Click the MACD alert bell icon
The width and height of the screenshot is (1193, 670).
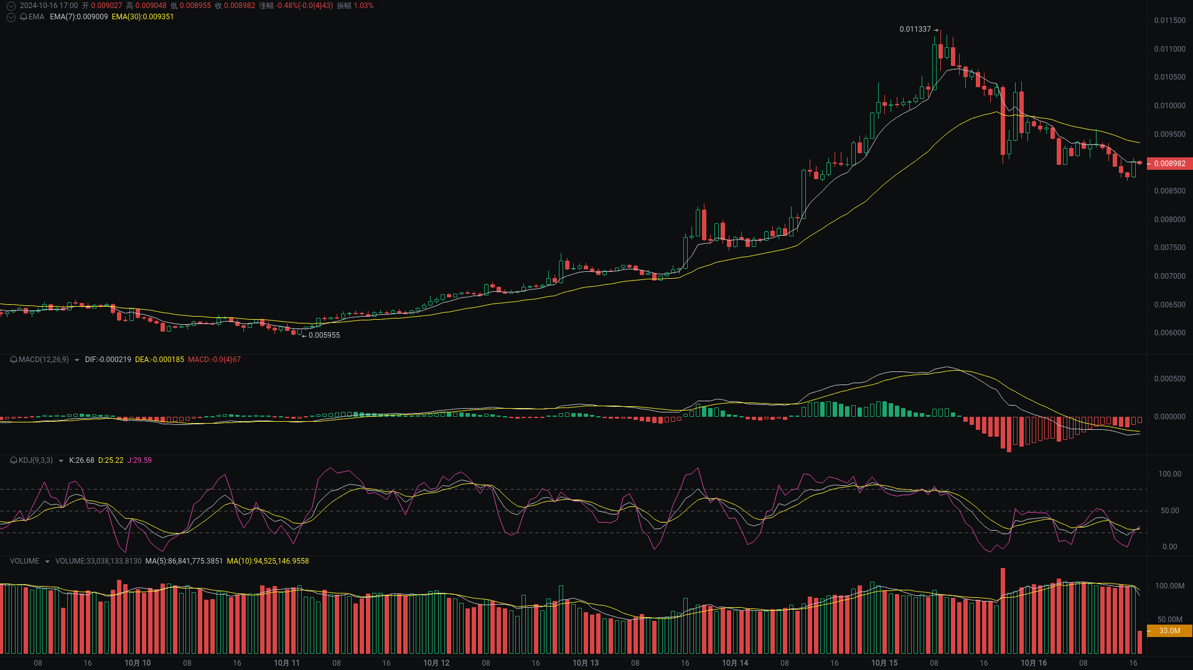point(12,360)
